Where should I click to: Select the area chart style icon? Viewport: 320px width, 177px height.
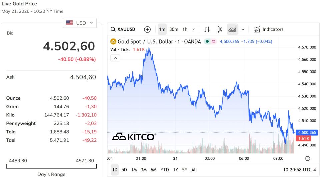(x=232, y=29)
